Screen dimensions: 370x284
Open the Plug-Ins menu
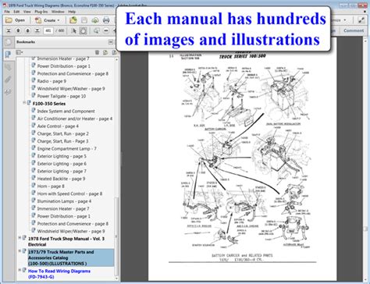click(x=41, y=12)
